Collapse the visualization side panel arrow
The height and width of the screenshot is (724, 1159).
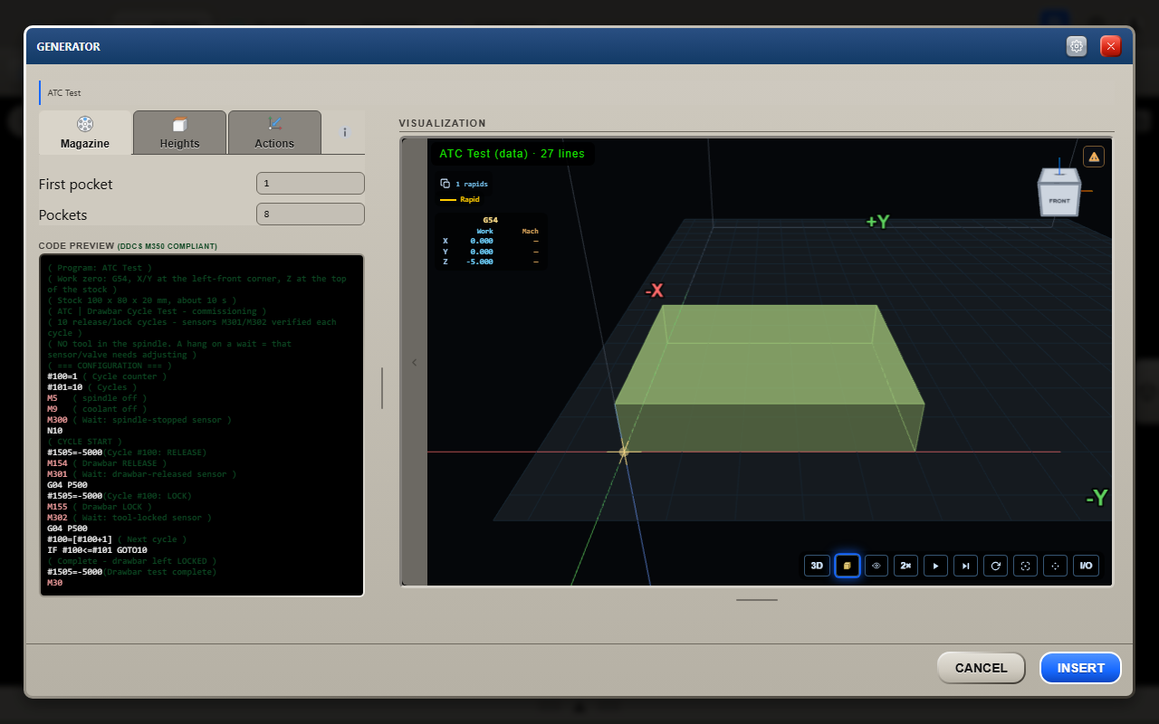[x=415, y=362]
